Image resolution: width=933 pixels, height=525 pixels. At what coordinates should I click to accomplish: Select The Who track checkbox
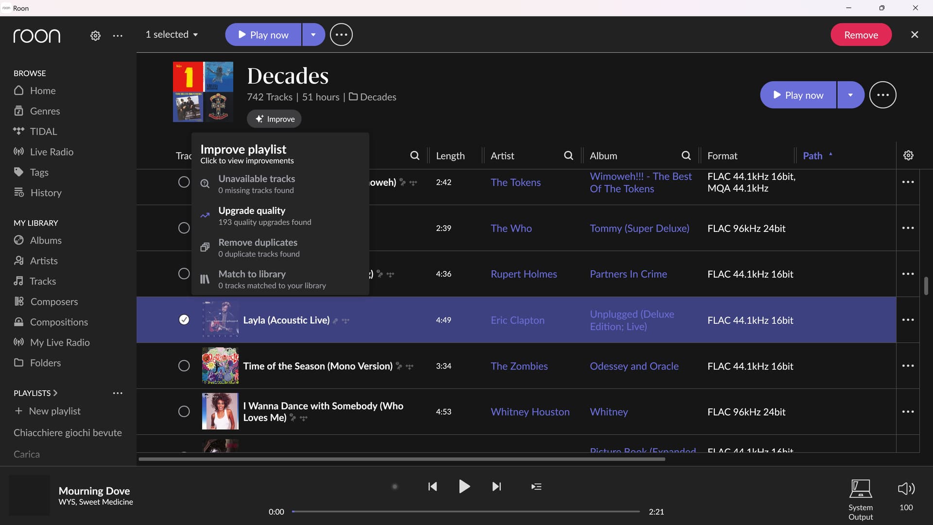click(x=184, y=228)
